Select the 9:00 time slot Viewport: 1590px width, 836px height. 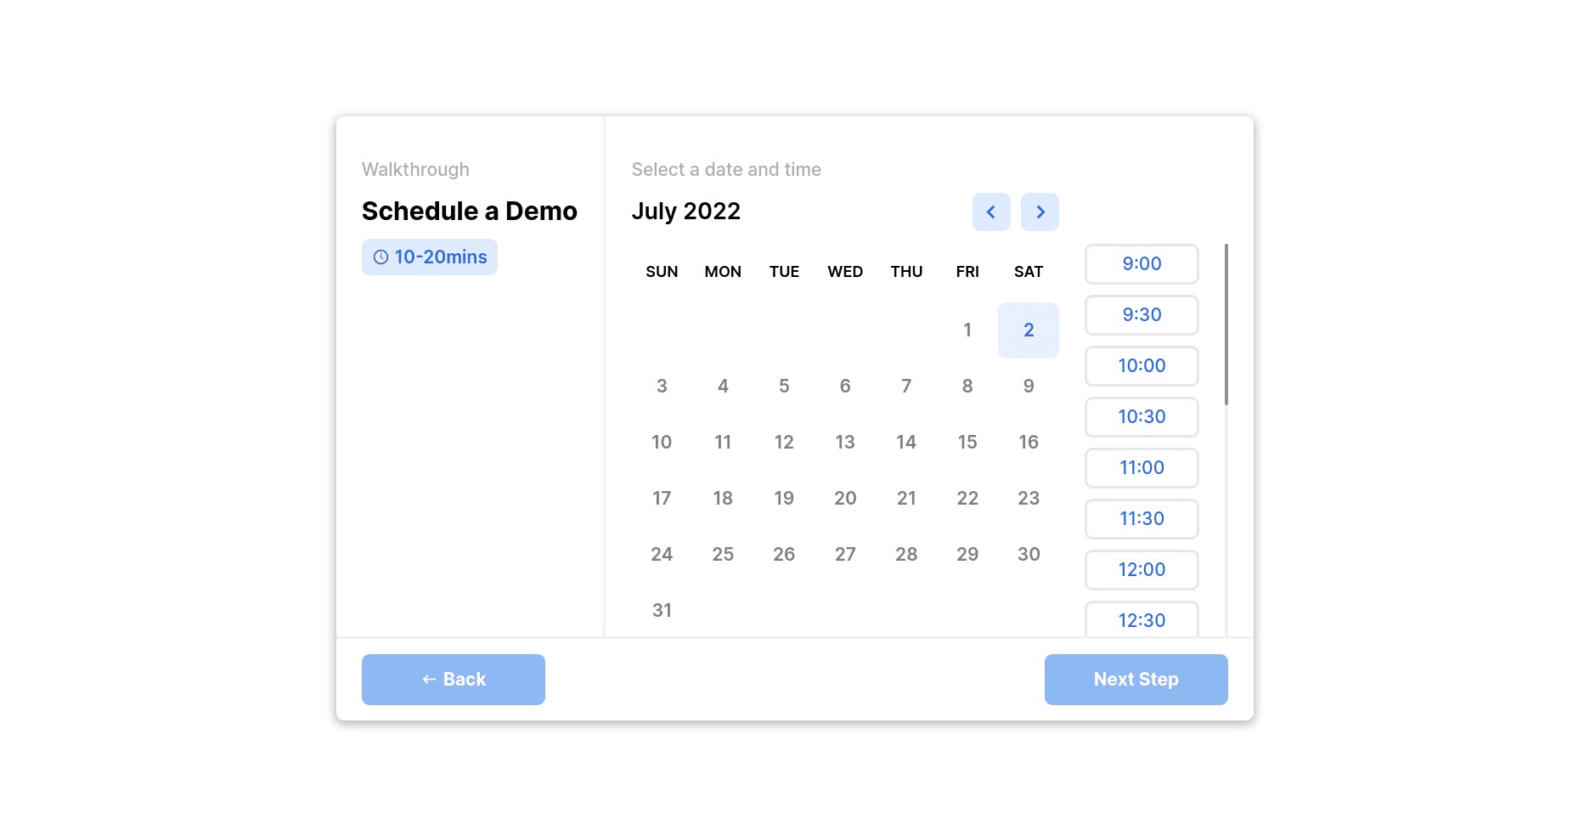(x=1142, y=264)
